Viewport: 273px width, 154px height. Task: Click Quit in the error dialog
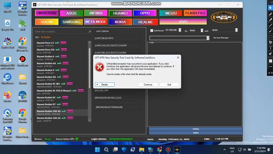(x=169, y=85)
